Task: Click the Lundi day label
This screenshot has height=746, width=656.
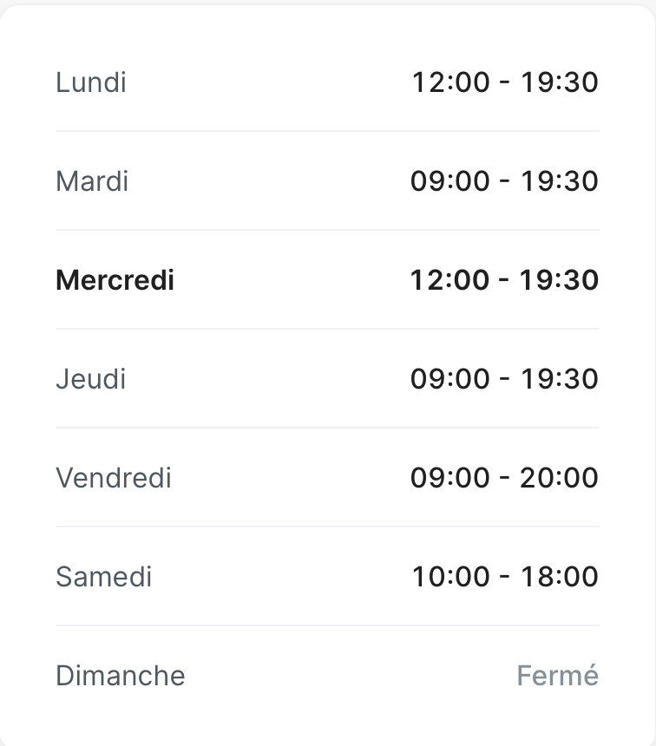Action: [x=91, y=82]
